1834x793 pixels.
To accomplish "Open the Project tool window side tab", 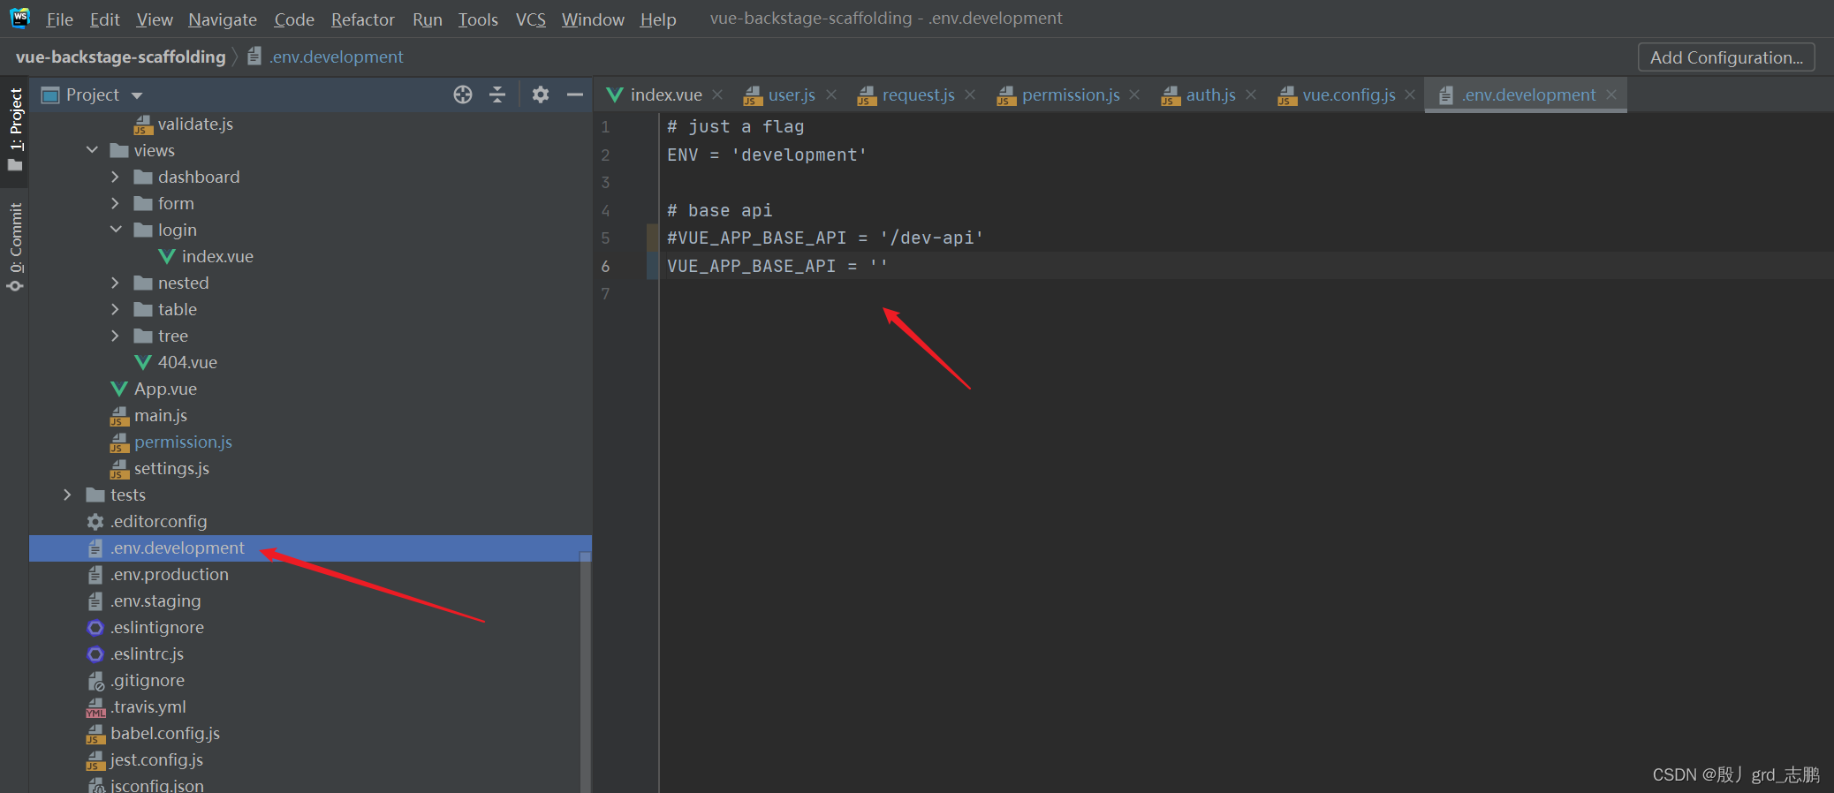I will (x=15, y=130).
